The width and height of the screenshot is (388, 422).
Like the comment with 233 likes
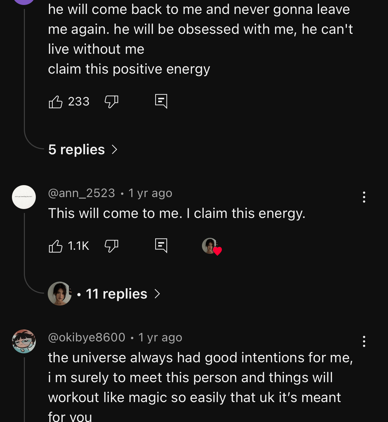point(55,102)
